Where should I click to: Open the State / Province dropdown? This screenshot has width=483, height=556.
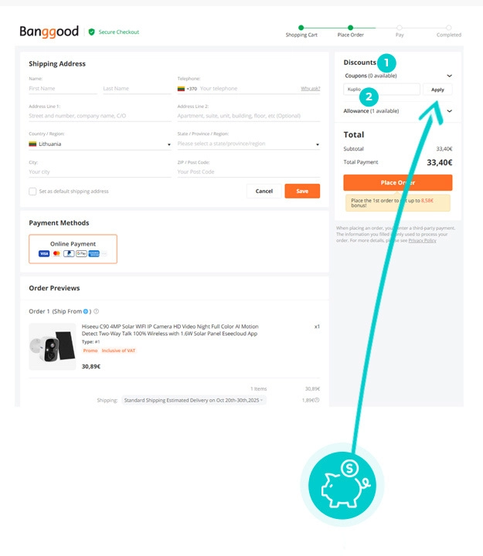click(248, 144)
